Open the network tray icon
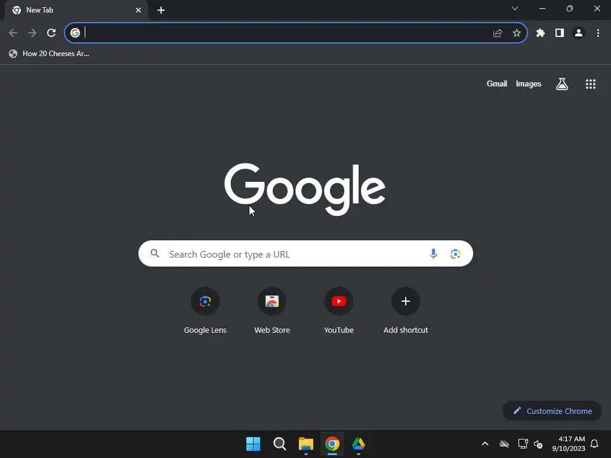 pos(523,444)
